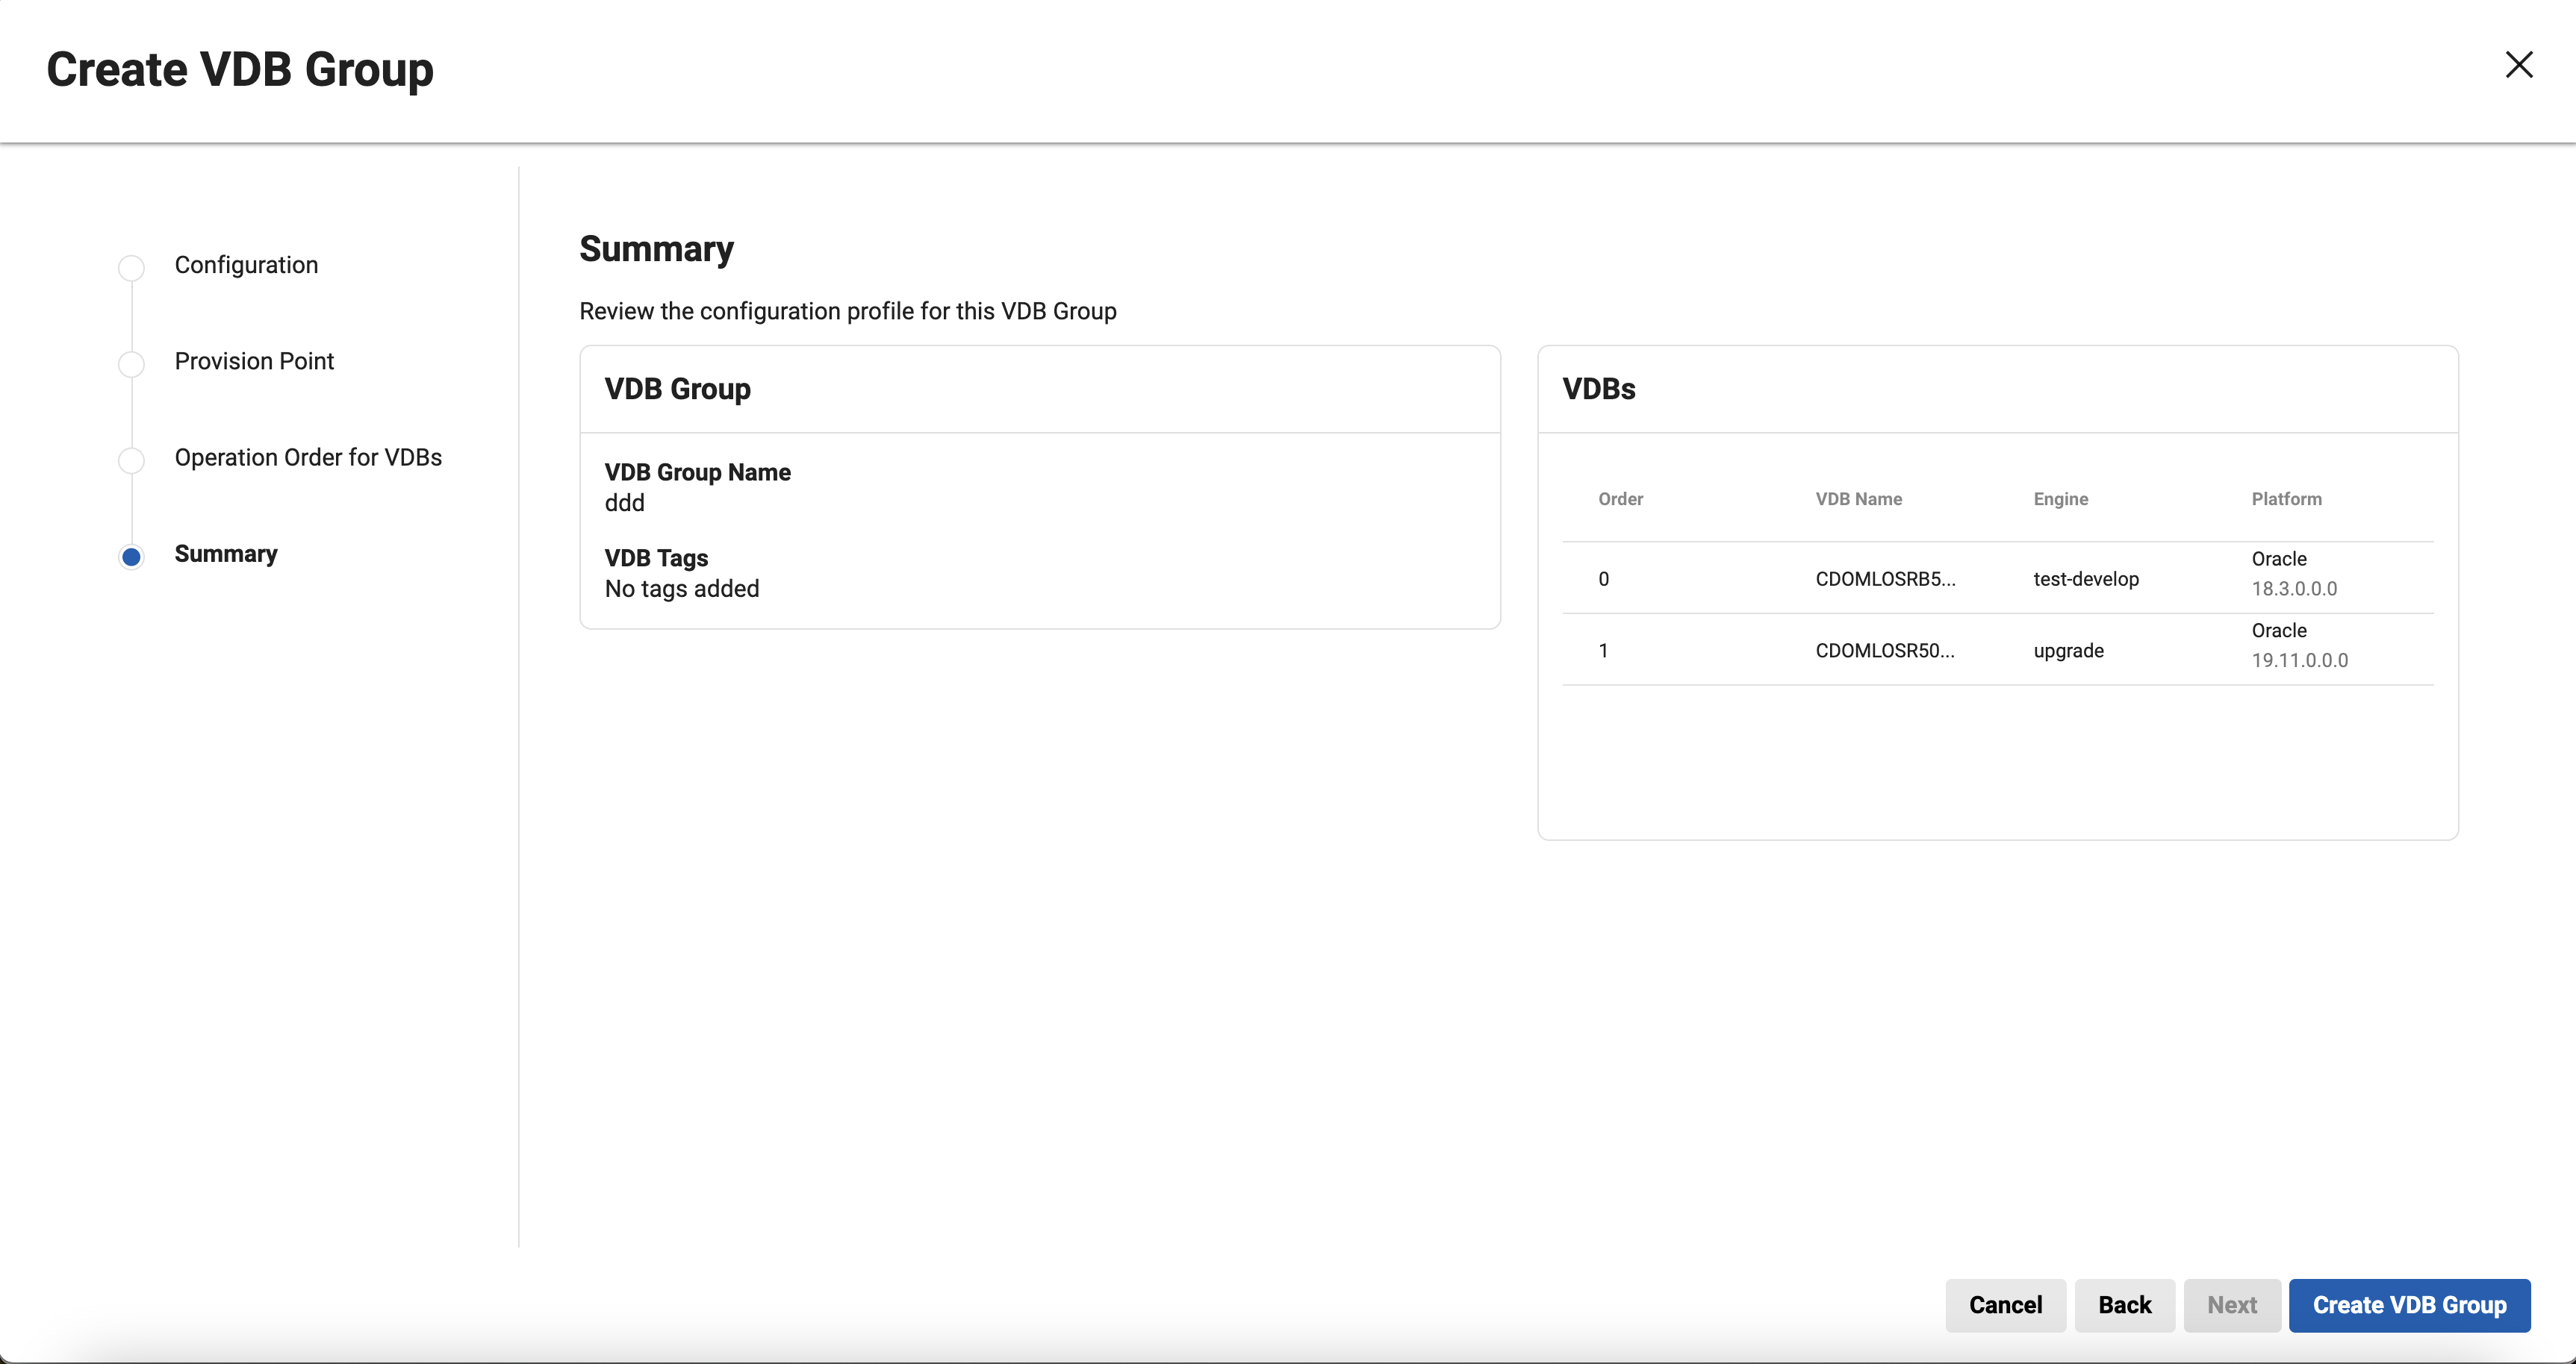Screen dimensions: 2576x1364
Task: Click the Provision Point step circle
Action: point(131,363)
